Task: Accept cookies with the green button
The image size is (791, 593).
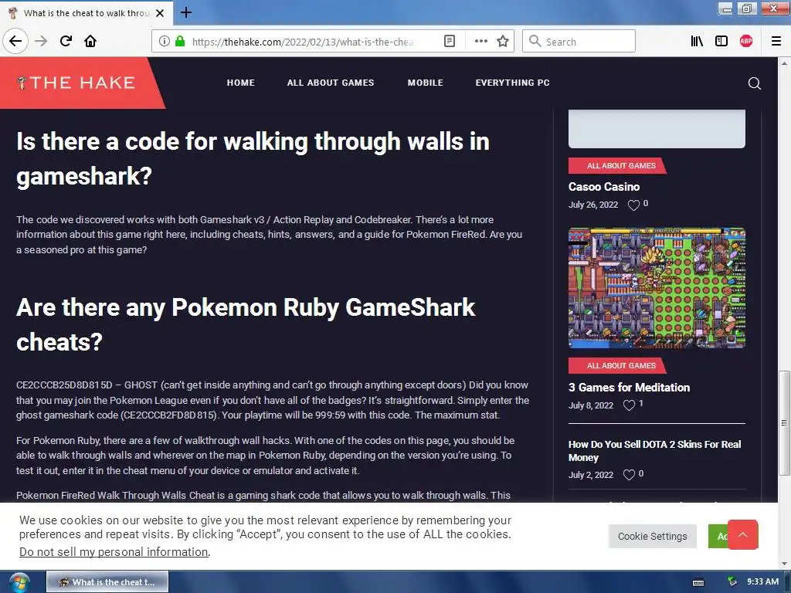Action: (x=718, y=536)
